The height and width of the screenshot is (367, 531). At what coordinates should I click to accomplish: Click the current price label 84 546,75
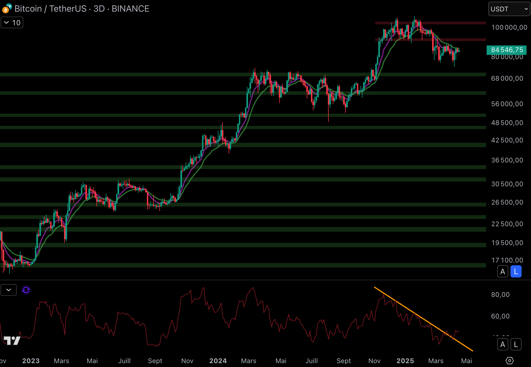pyautogui.click(x=507, y=50)
